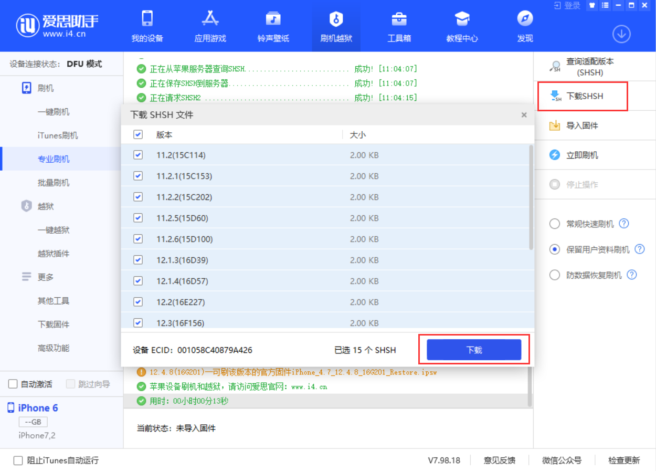Select 保留用户资料刷机 radio option
This screenshot has height=471, width=656.
pos(555,249)
